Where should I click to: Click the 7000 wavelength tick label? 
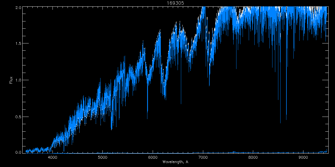[203, 158]
